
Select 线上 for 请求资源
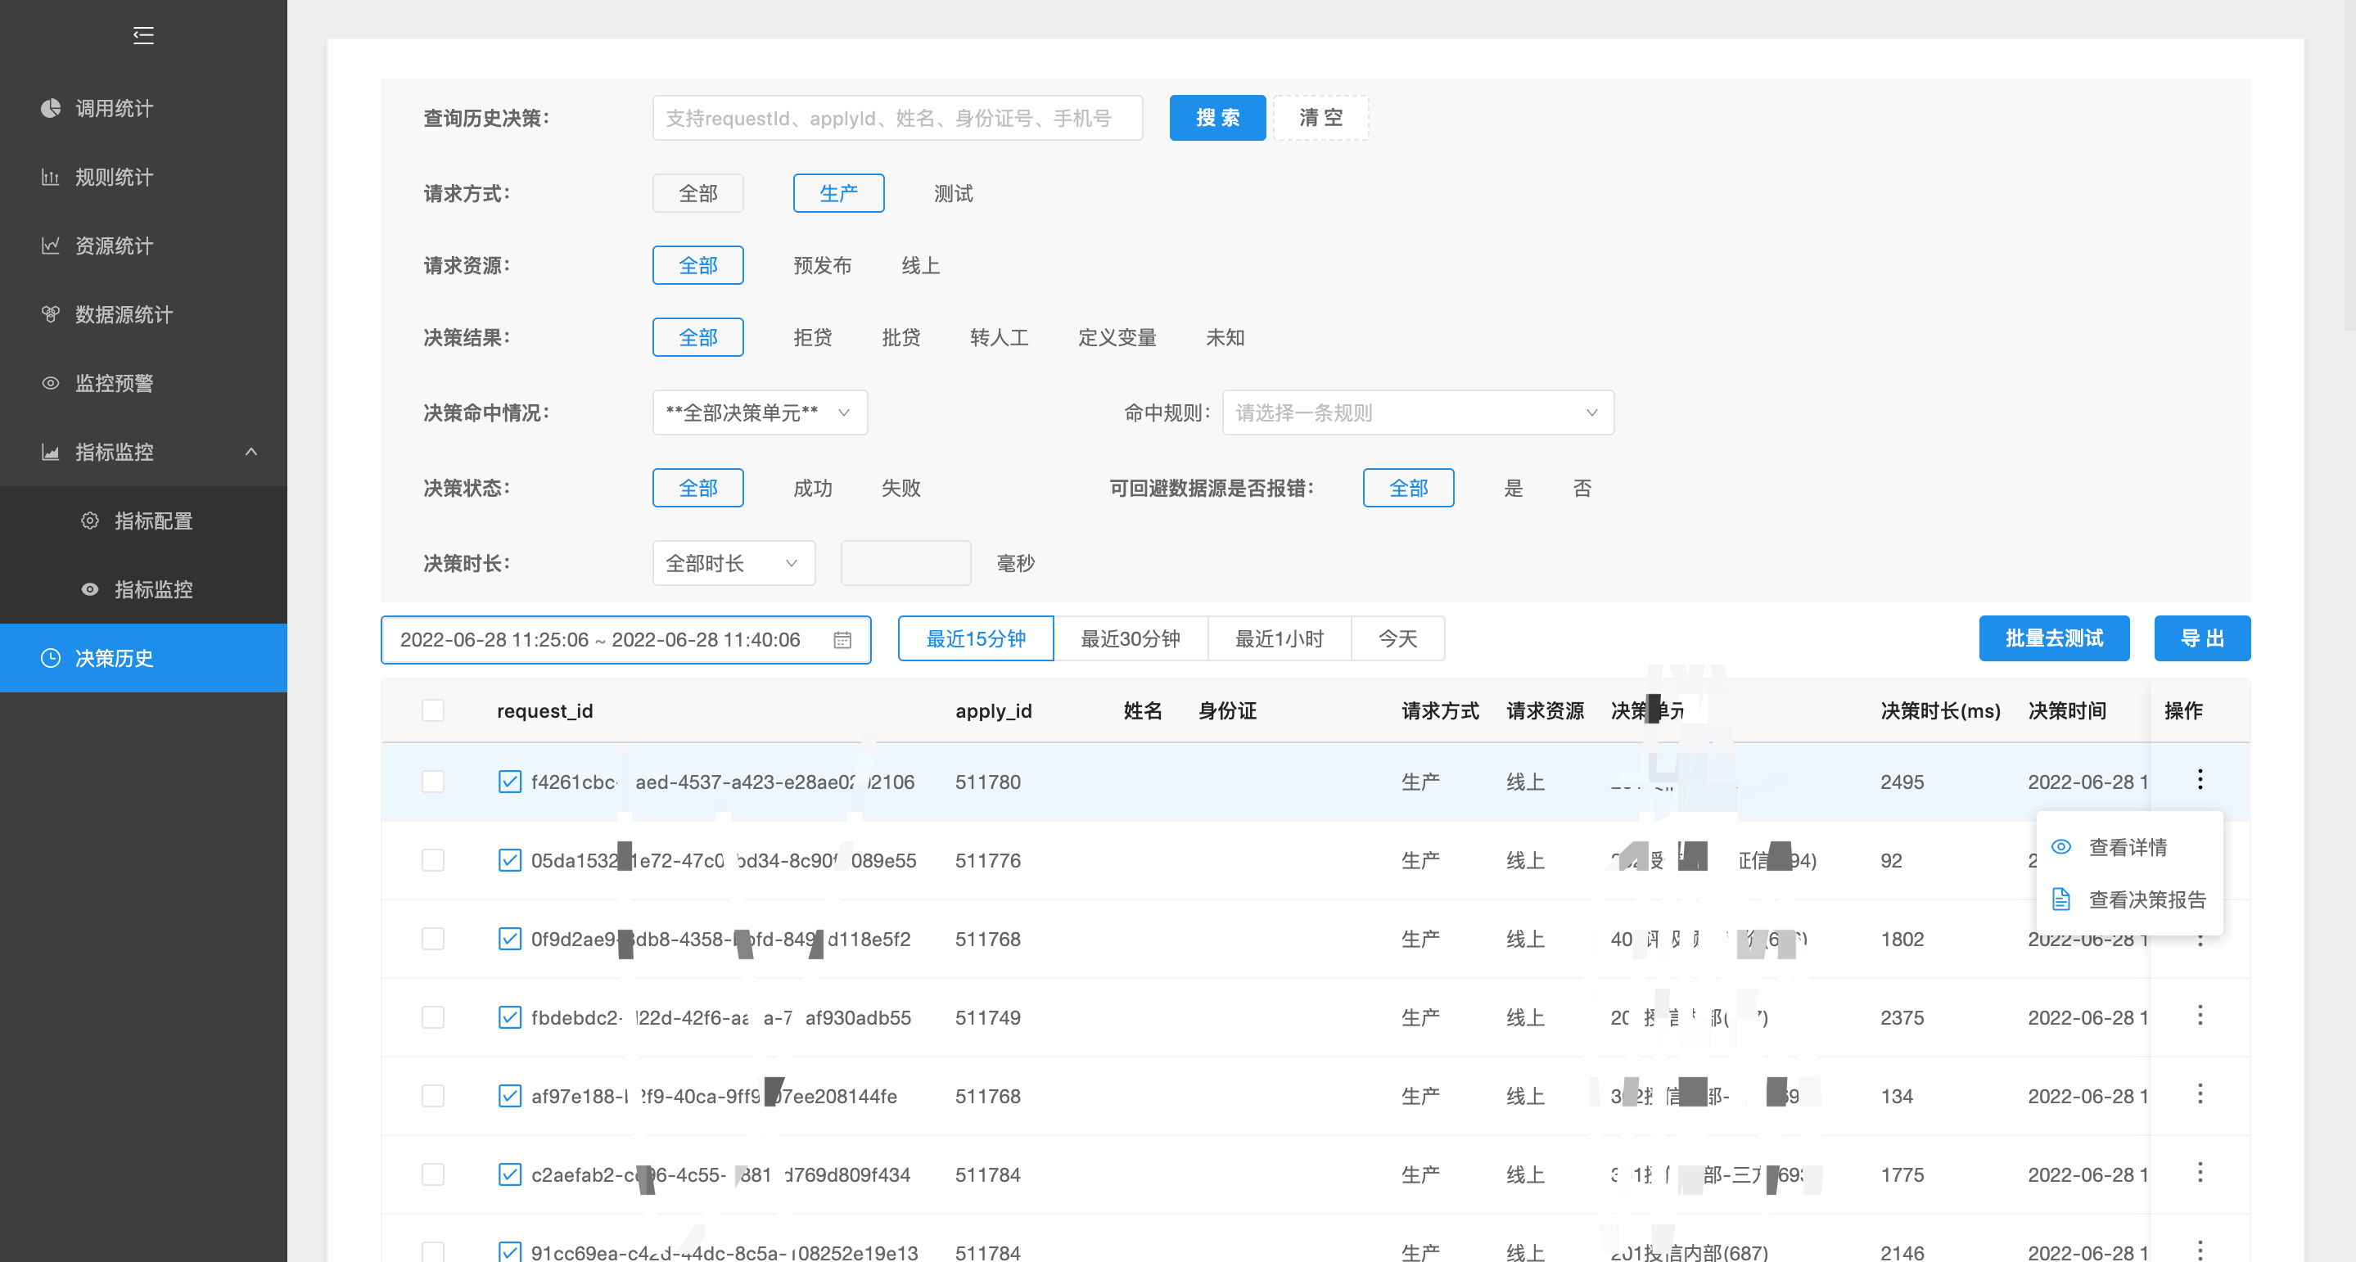[x=920, y=265]
